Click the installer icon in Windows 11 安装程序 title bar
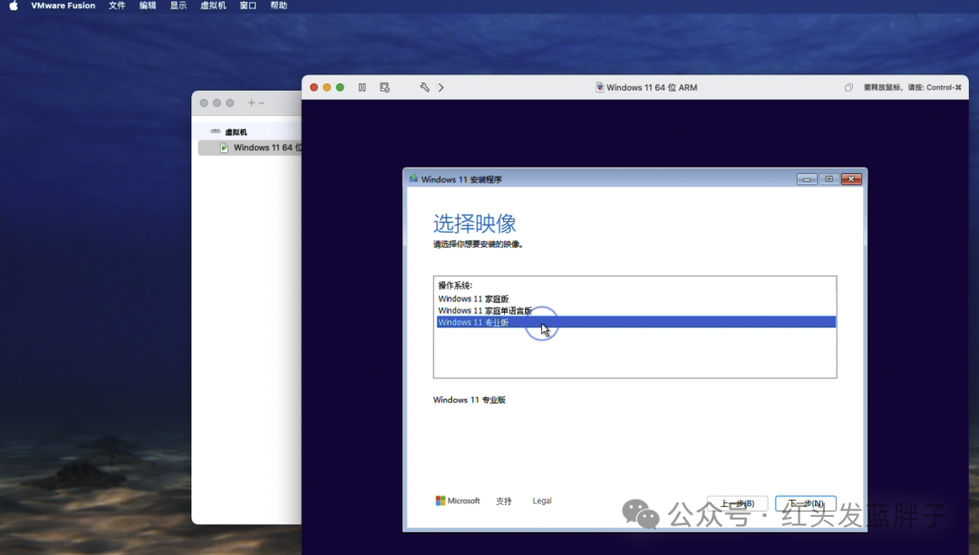The image size is (979, 555). (413, 180)
